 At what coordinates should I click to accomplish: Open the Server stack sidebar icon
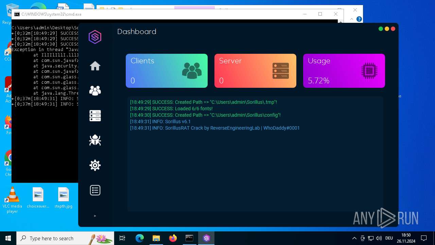[95, 116]
